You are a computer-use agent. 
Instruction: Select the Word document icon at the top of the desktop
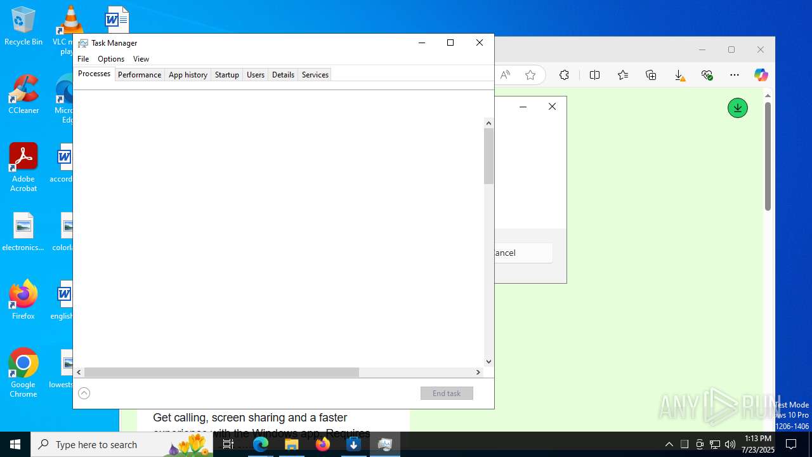click(x=117, y=19)
